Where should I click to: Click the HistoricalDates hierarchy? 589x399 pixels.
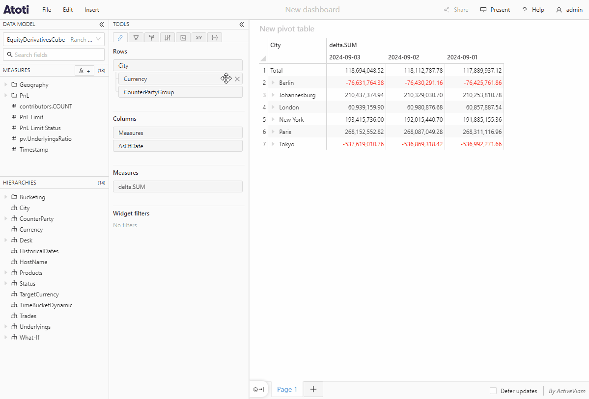click(39, 251)
